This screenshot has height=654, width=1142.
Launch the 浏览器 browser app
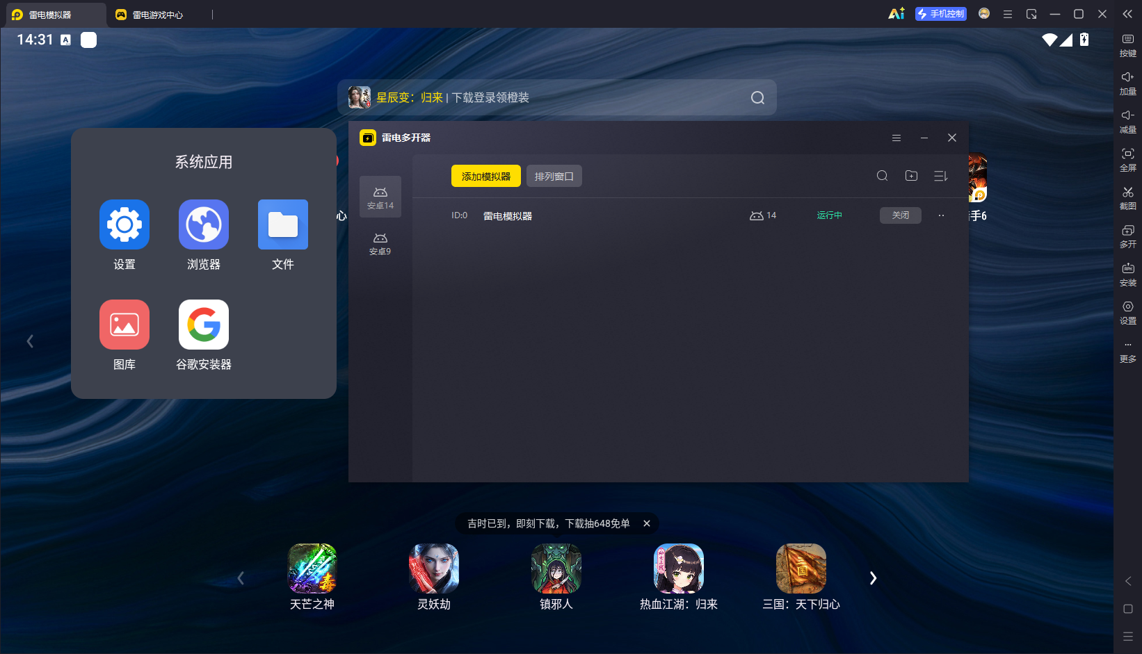(x=204, y=224)
